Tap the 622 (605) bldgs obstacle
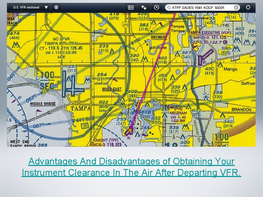The image size is (263, 197). (104, 106)
